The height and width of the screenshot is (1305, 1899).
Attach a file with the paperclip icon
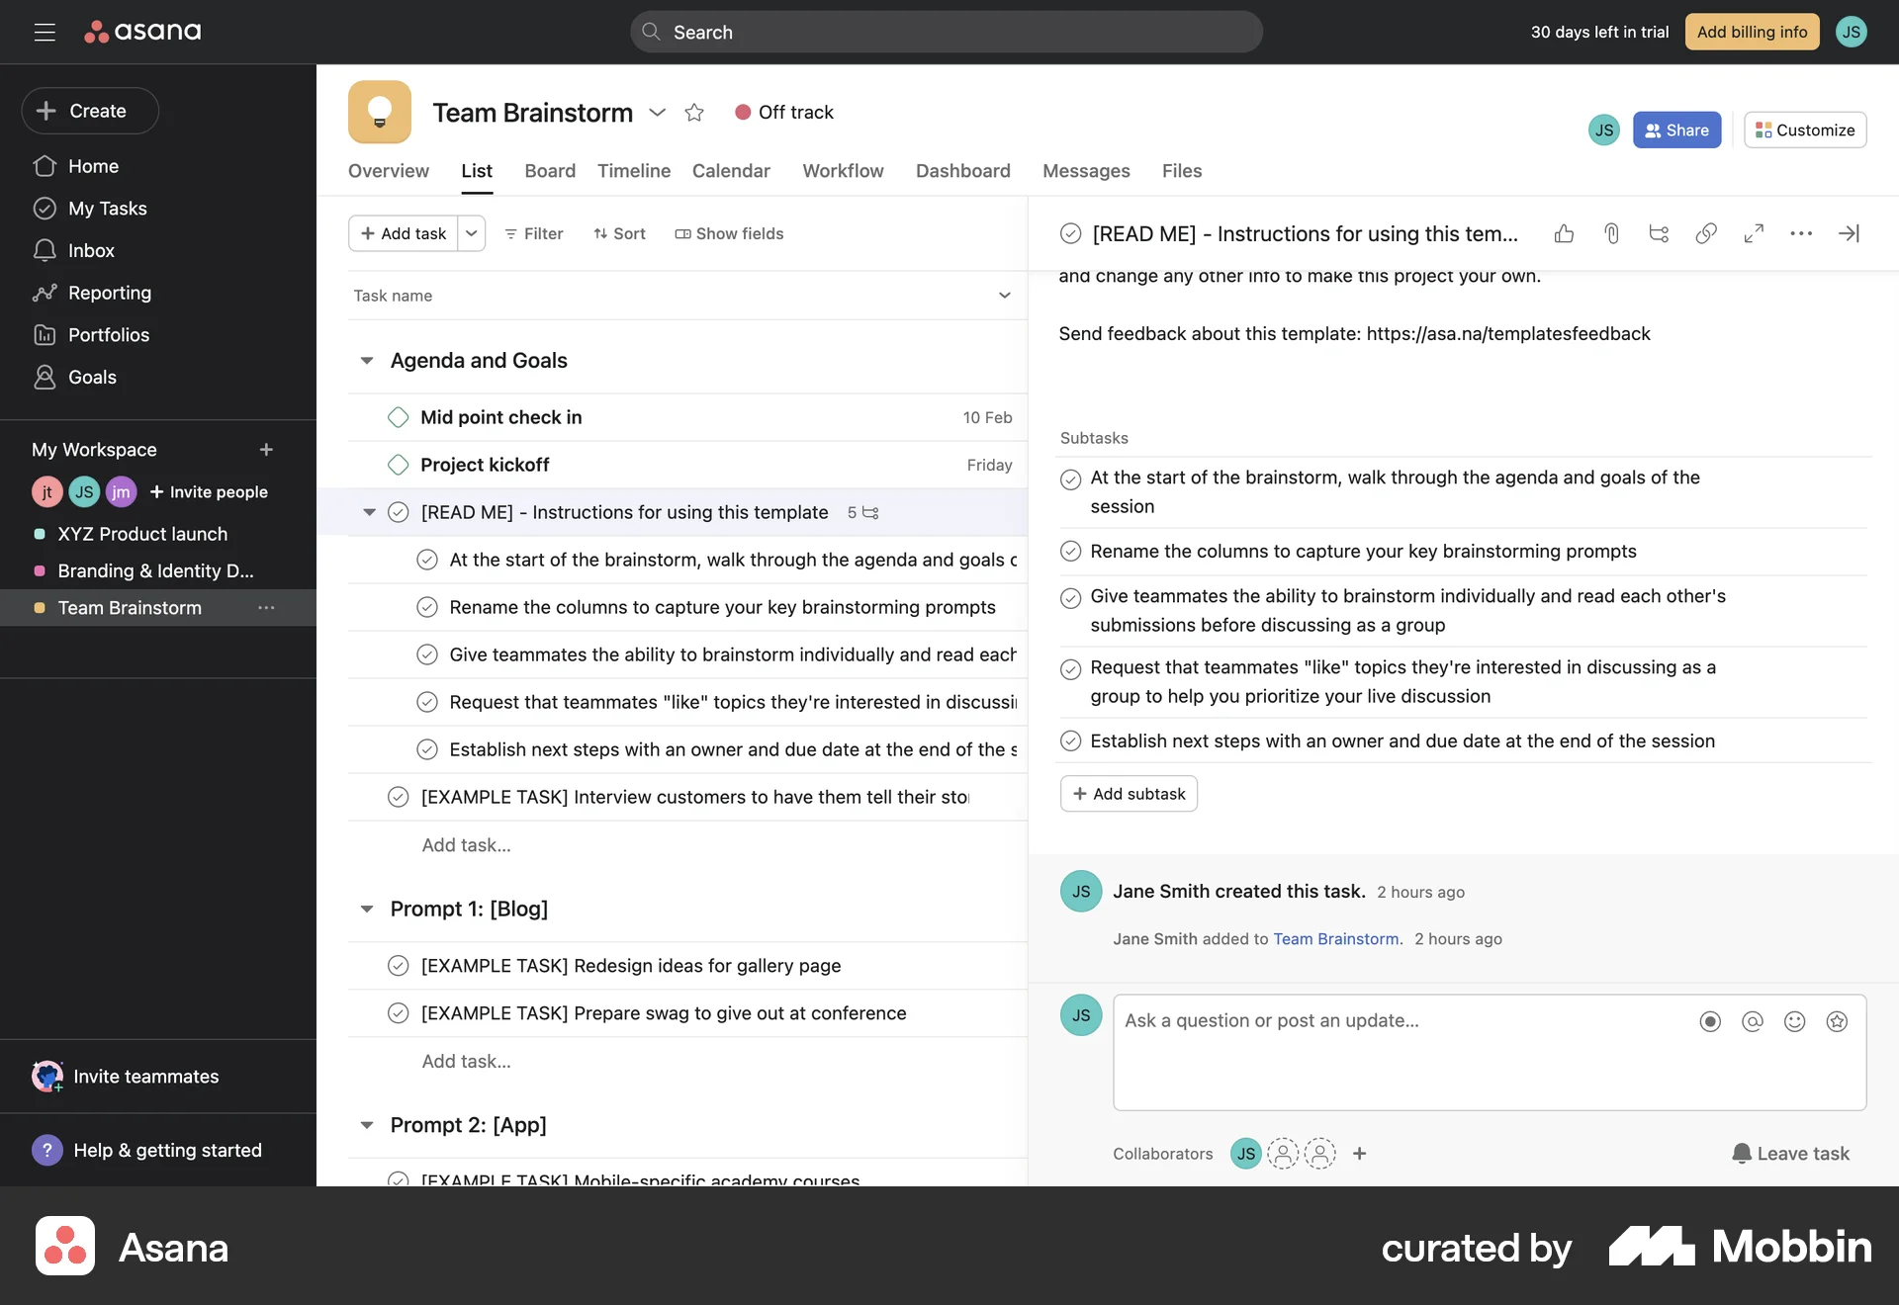tap(1611, 233)
